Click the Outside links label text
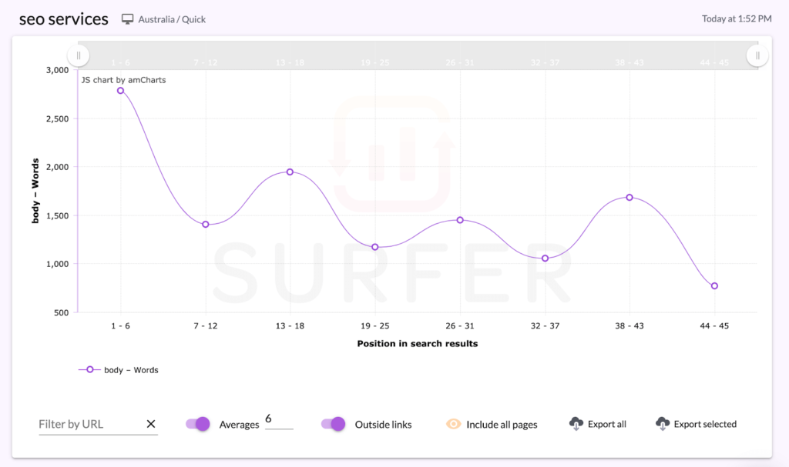Viewport: 789px width, 467px height. [x=384, y=424]
